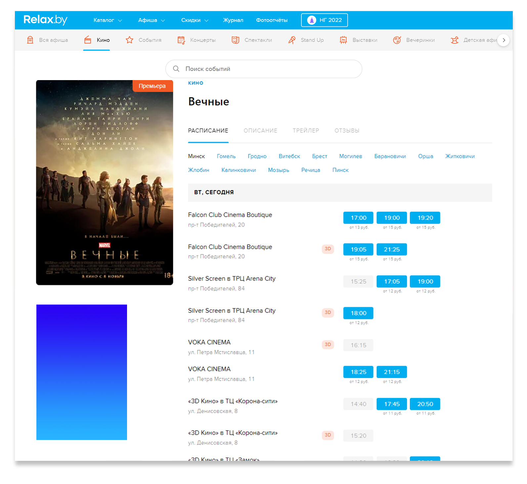527x484 pixels.
Task: Switch to the Описание tab
Action: coord(260,130)
